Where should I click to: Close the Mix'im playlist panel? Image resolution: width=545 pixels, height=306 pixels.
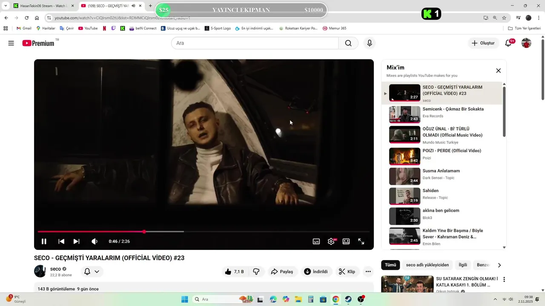(x=499, y=71)
